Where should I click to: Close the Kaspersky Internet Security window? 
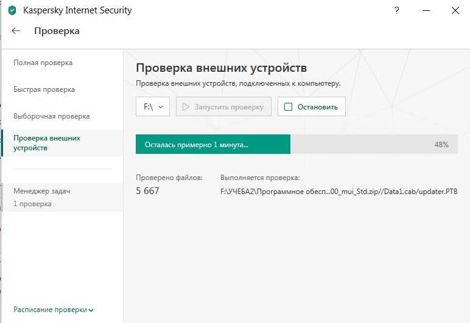click(x=455, y=10)
